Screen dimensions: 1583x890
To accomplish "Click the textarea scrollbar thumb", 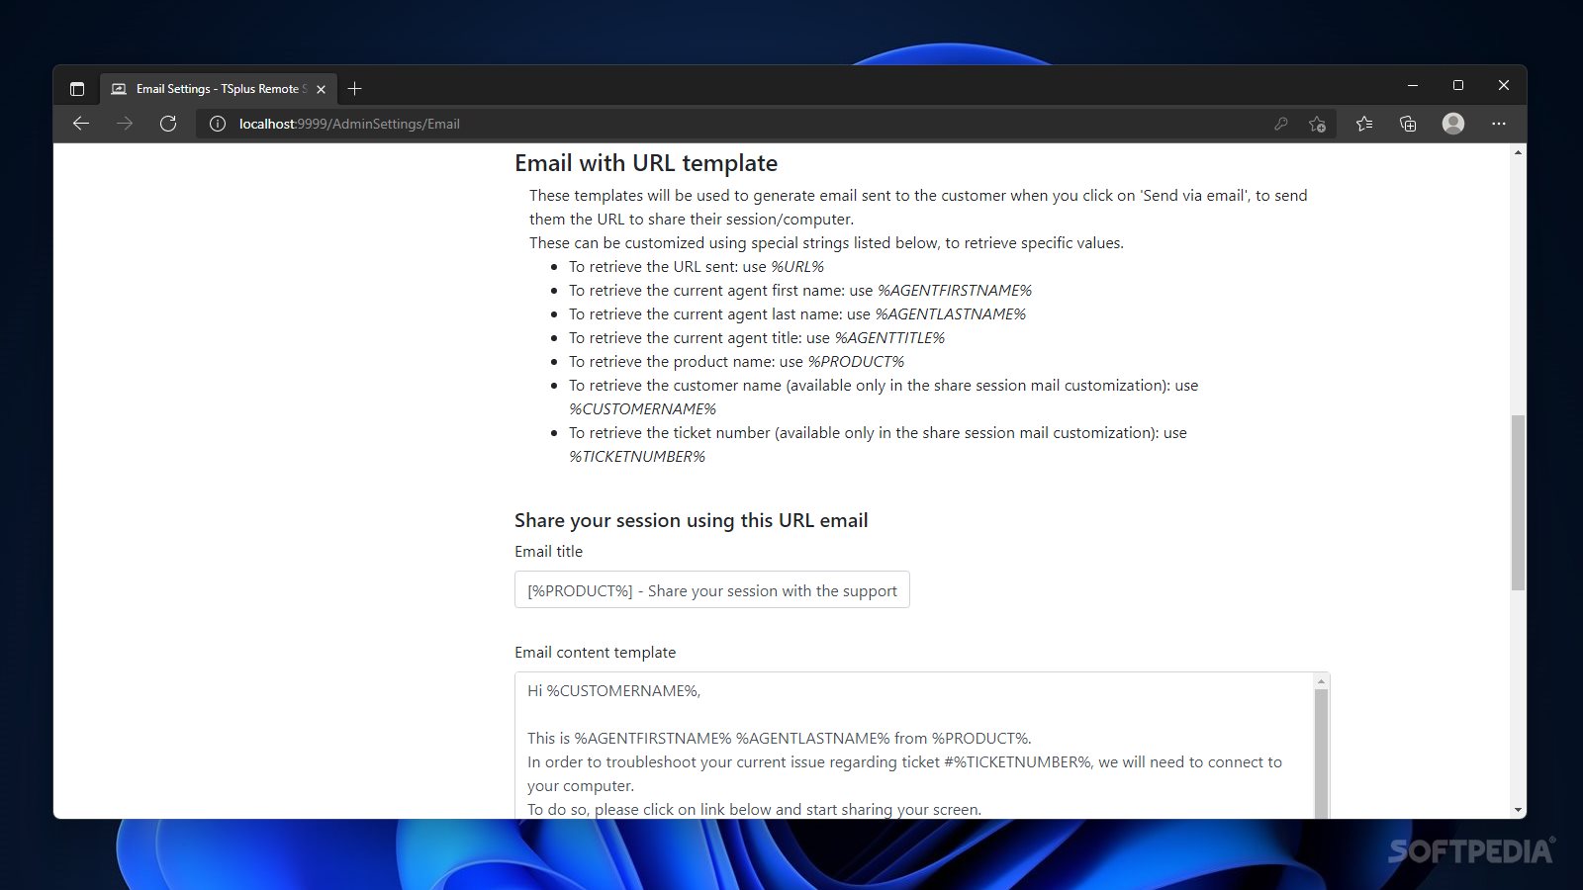I will coord(1321,754).
